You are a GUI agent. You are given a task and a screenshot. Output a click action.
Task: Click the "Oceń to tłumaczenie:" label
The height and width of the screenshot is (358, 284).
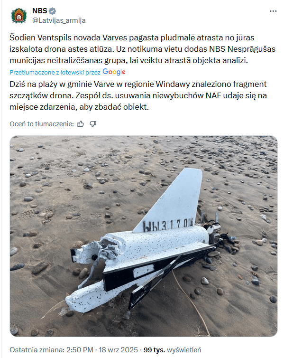(x=42, y=124)
